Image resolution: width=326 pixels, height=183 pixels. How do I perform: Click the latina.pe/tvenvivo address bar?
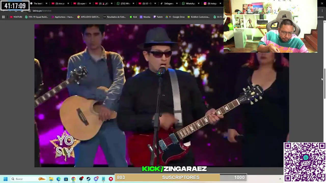click(x=125, y=11)
